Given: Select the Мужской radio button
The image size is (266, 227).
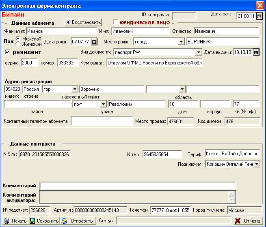Looking at the screenshot, I should [18, 39].
